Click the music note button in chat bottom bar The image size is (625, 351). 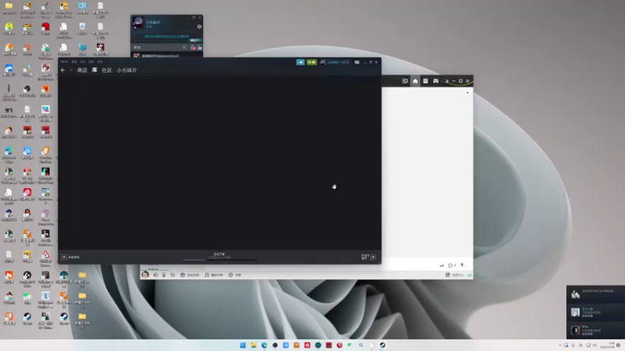[x=213, y=275]
